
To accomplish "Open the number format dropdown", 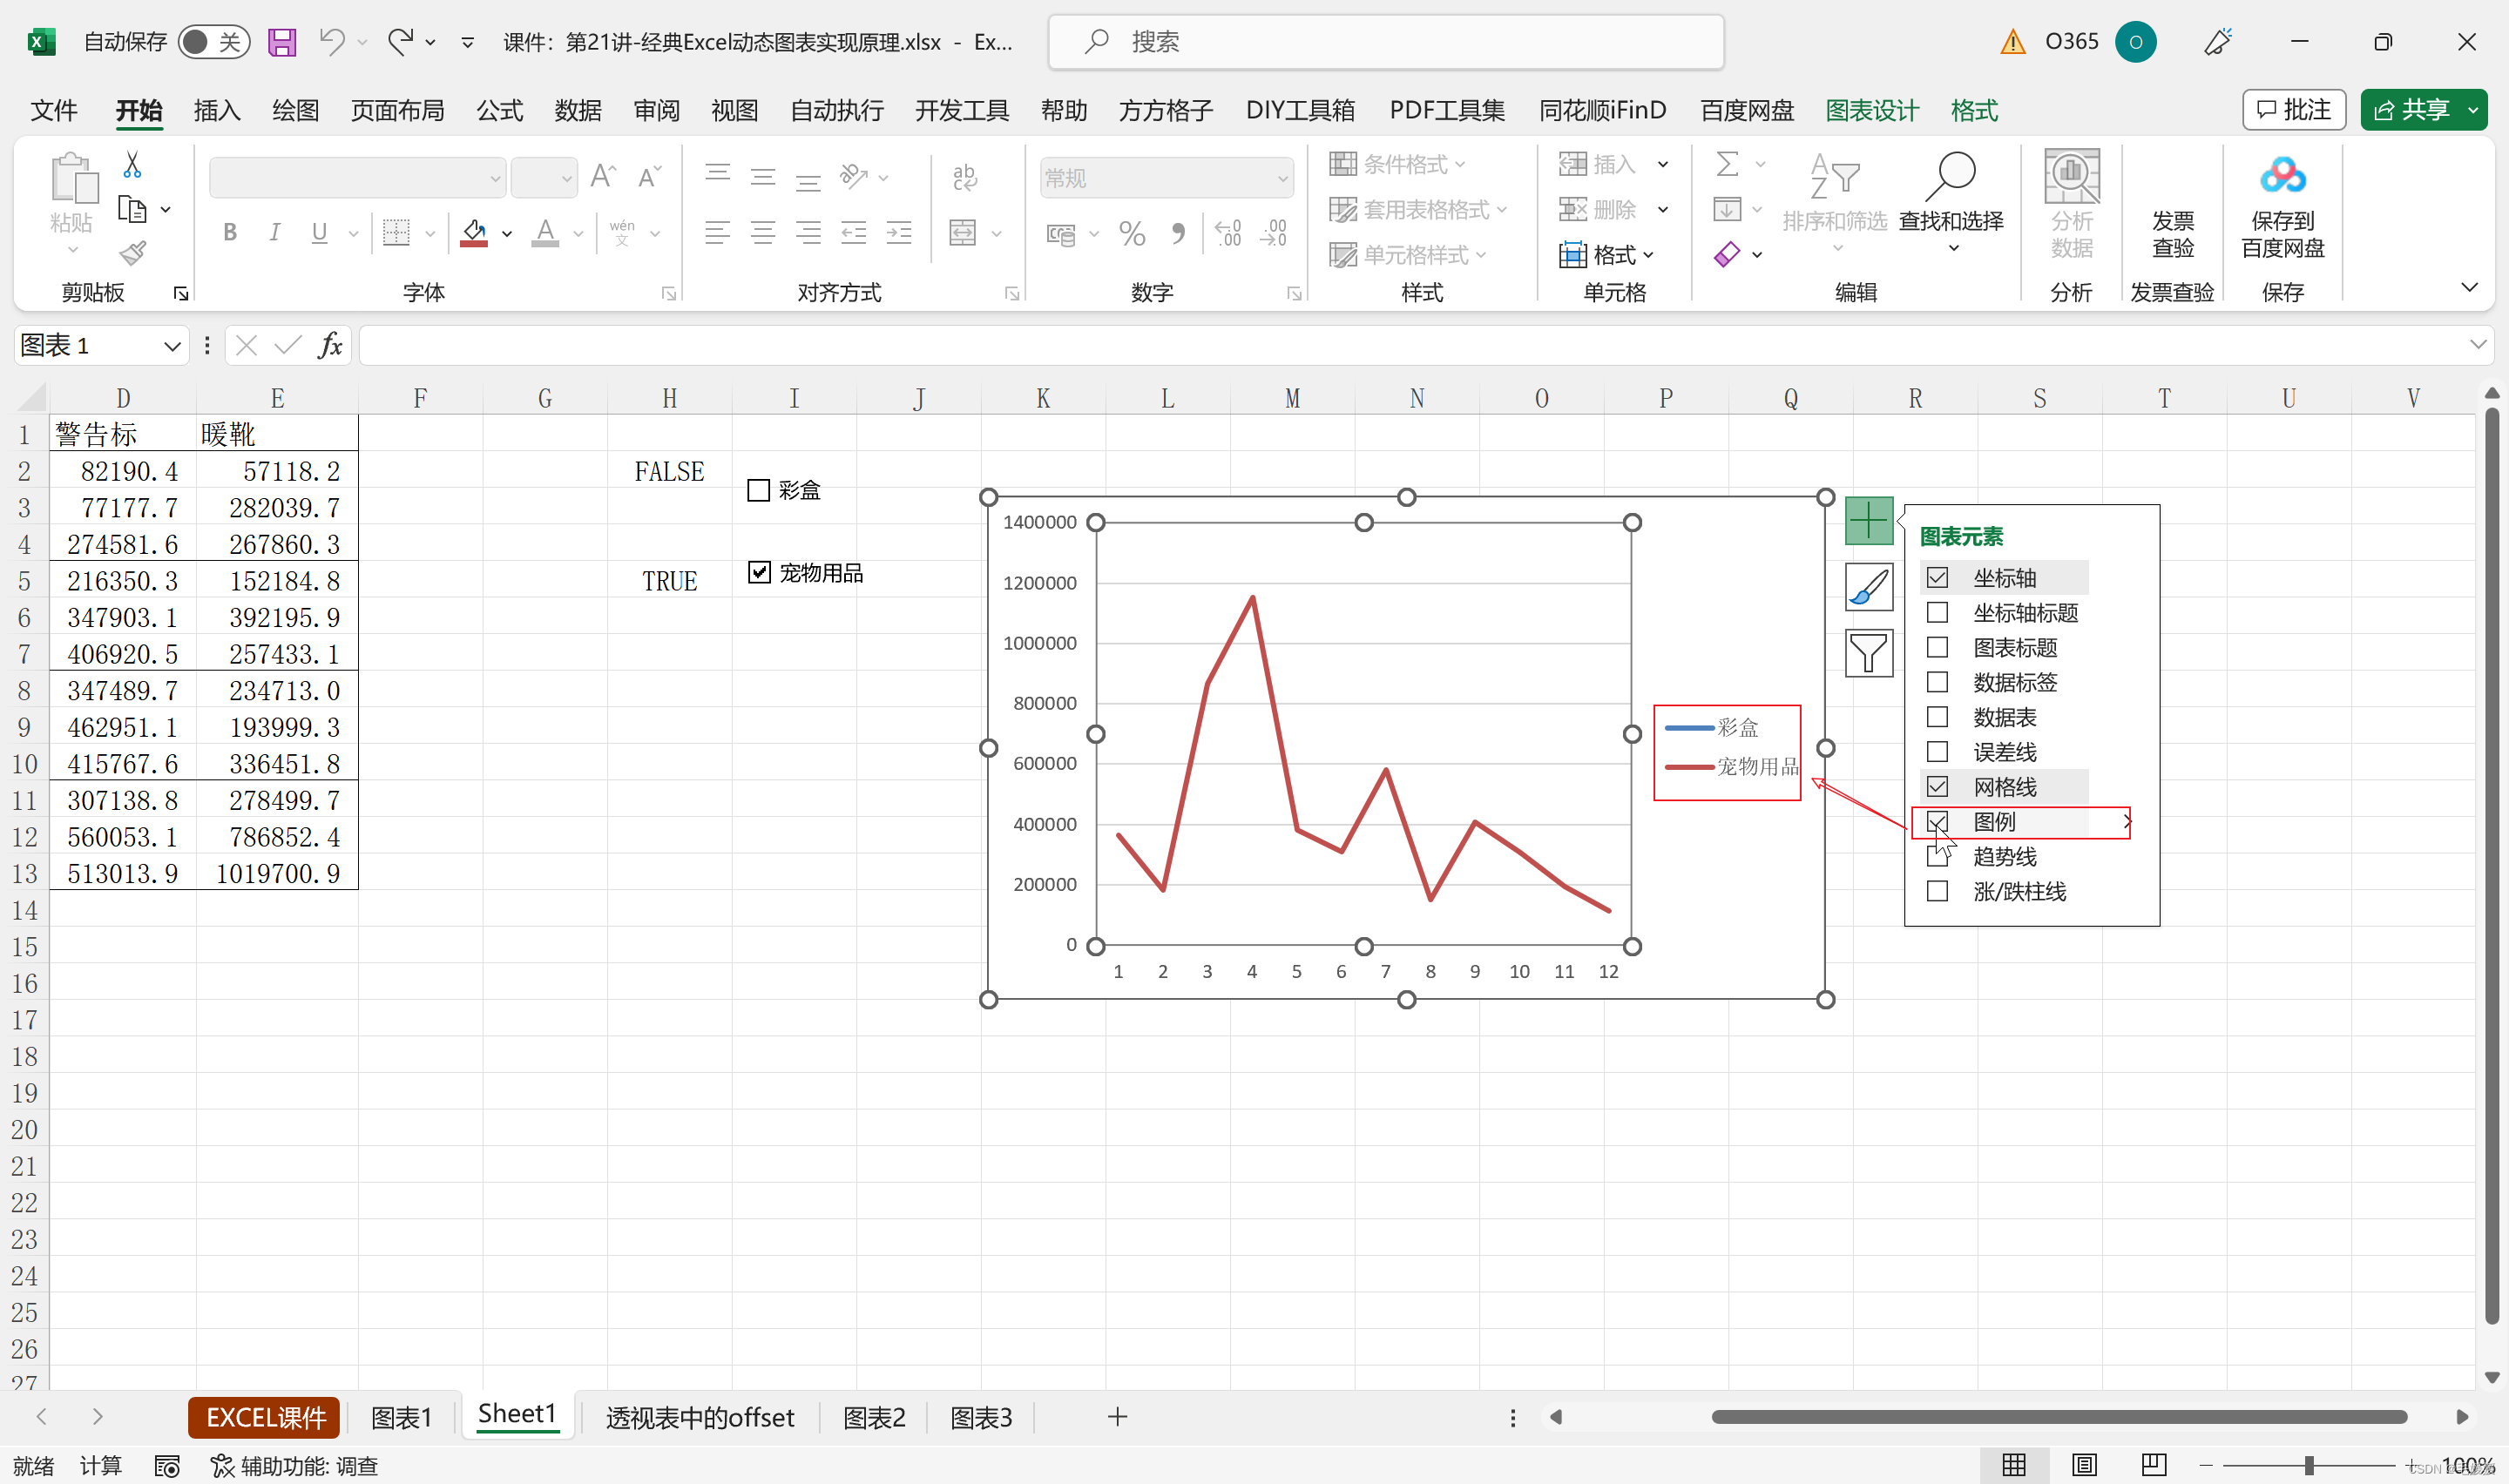I will coord(1283,178).
